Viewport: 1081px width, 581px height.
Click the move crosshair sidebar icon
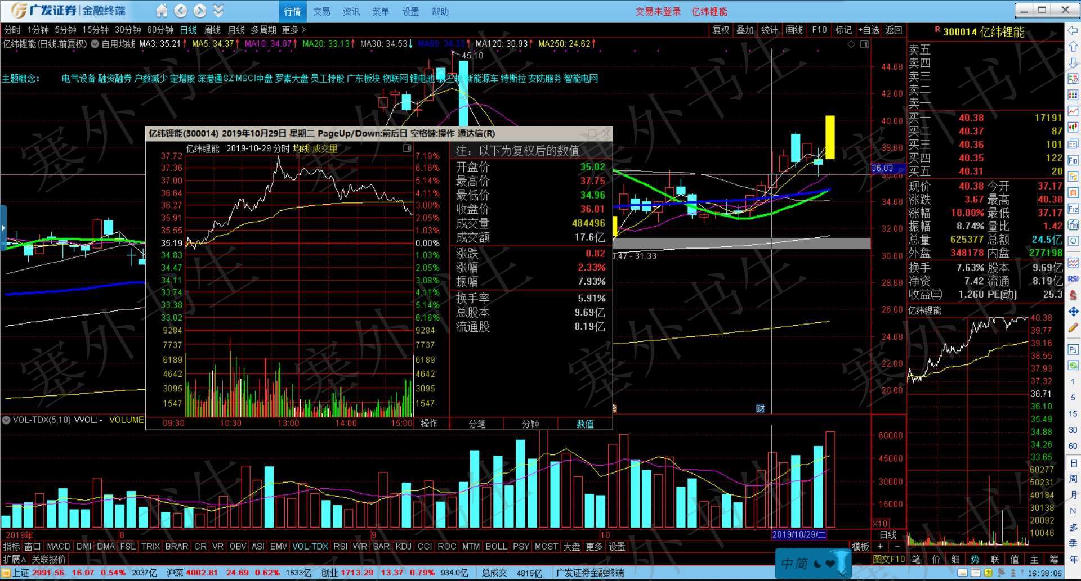(x=1073, y=312)
